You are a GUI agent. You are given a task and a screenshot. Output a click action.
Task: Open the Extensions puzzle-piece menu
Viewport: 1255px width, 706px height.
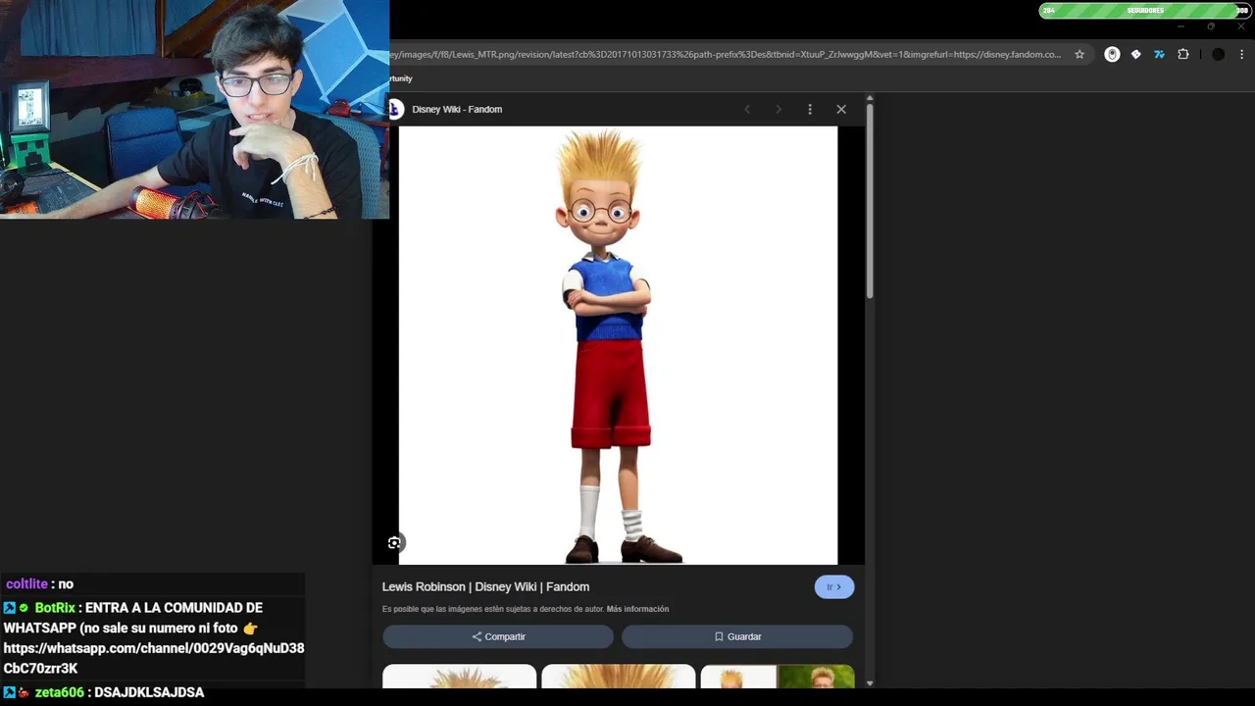pos(1183,55)
